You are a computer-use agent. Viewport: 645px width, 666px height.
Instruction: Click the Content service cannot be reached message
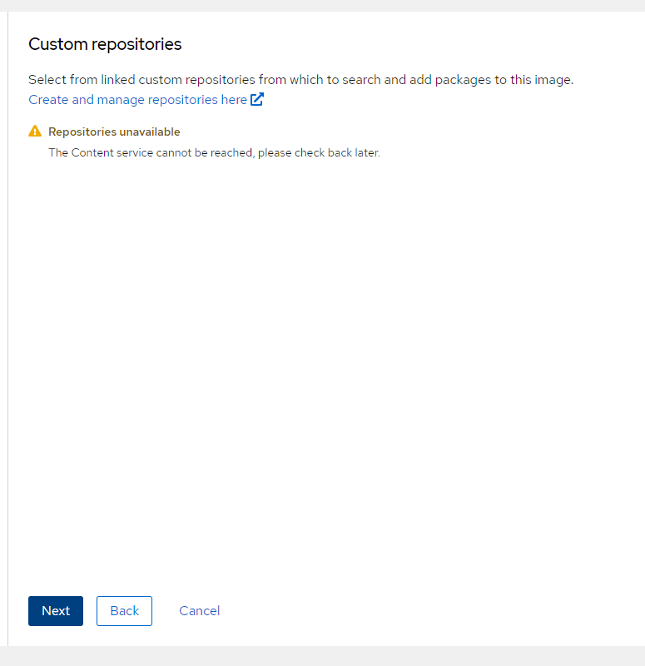pyautogui.click(x=214, y=153)
